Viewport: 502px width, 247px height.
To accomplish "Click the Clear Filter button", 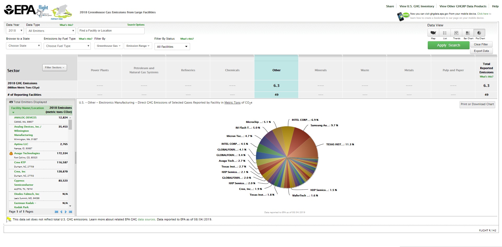I will click(481, 45).
